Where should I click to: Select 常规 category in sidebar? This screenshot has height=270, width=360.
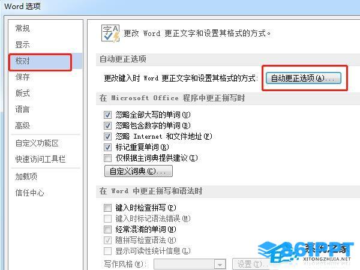click(23, 28)
